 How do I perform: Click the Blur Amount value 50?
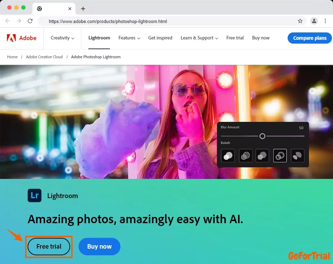coord(301,128)
